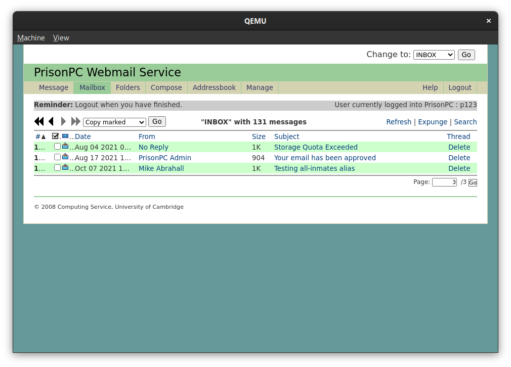
Task: Click the Thread column link
Action: click(x=458, y=137)
